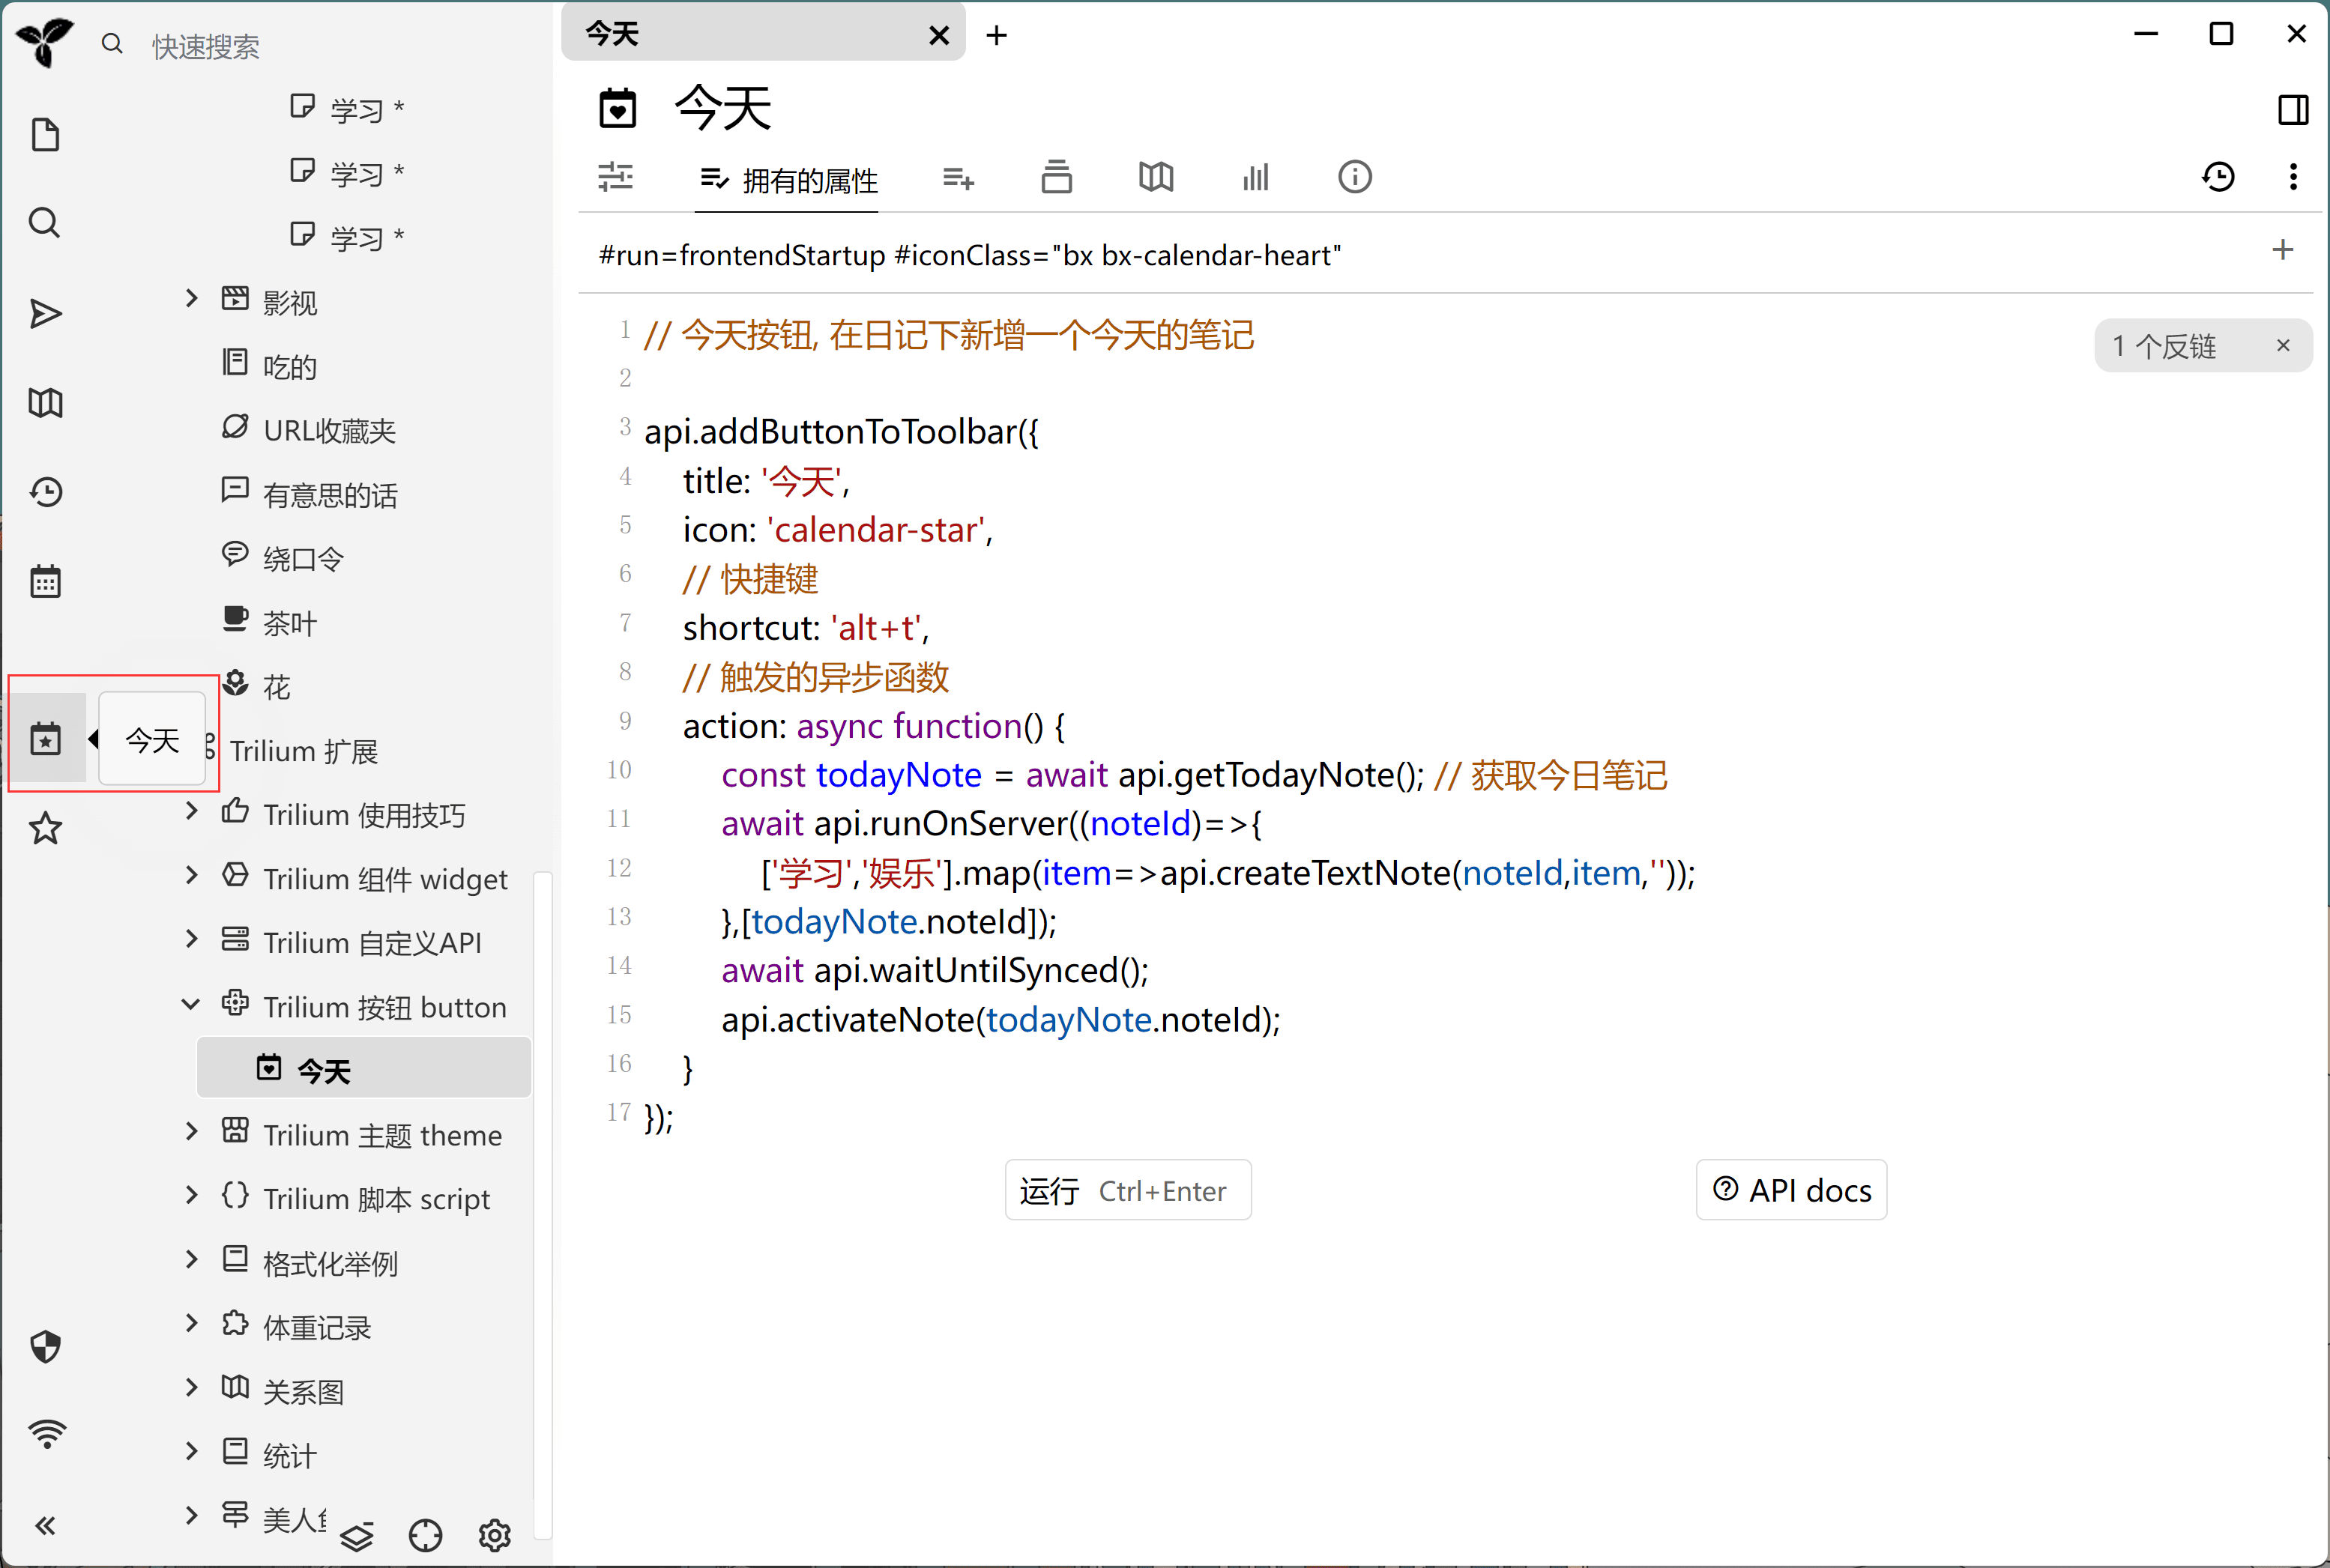Screen dimensions: 2330x1568
Task: Toggle right pane layout icon
Action: [x=2293, y=110]
